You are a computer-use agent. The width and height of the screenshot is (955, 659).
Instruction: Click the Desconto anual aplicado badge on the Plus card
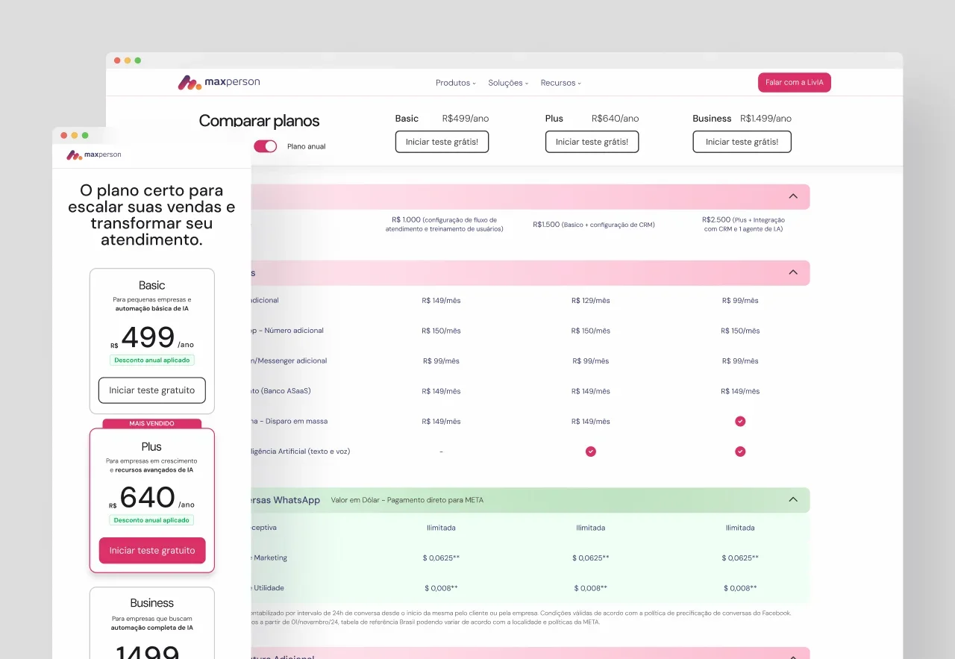pyautogui.click(x=152, y=520)
